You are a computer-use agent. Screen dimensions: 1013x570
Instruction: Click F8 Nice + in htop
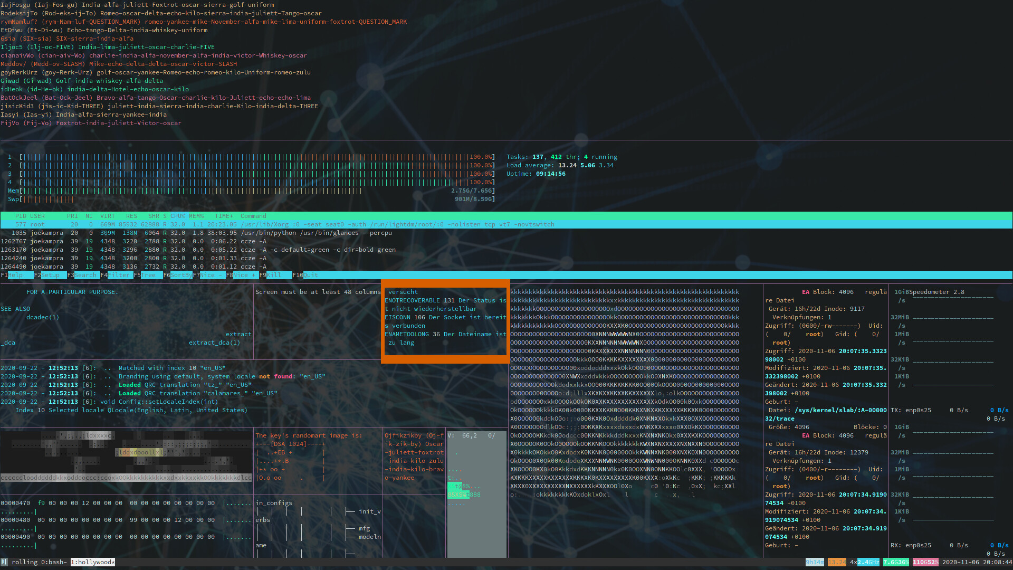tap(242, 275)
